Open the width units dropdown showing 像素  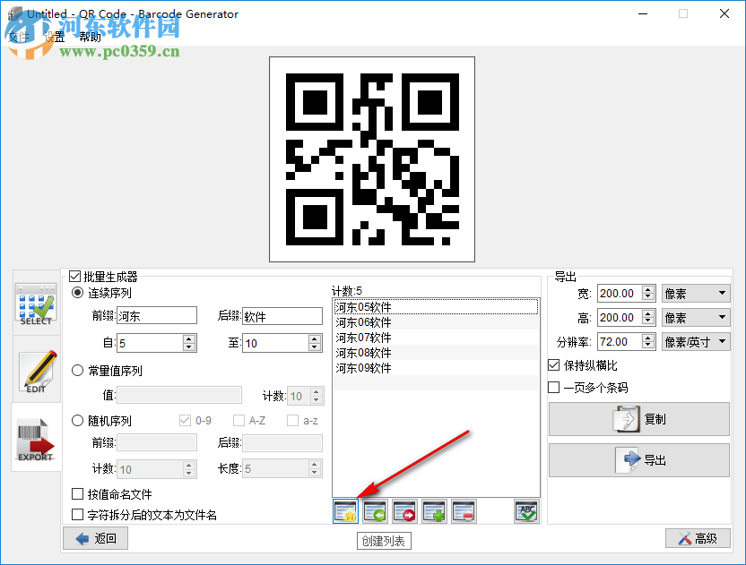click(x=696, y=293)
